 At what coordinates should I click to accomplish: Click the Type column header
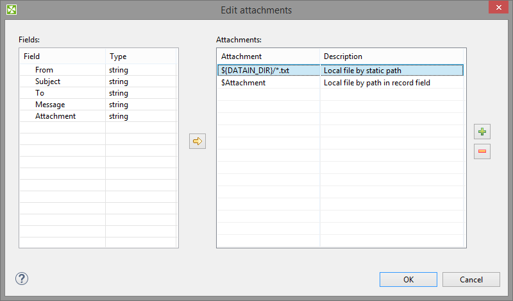coord(141,56)
